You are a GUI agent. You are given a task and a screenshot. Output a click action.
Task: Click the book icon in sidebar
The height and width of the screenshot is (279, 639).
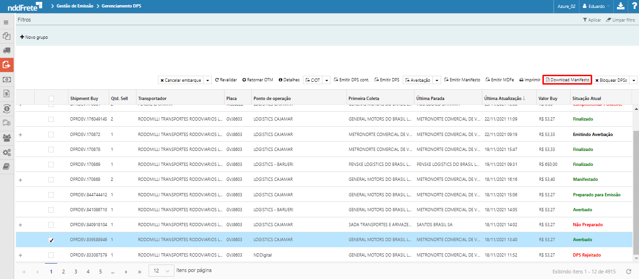click(7, 166)
